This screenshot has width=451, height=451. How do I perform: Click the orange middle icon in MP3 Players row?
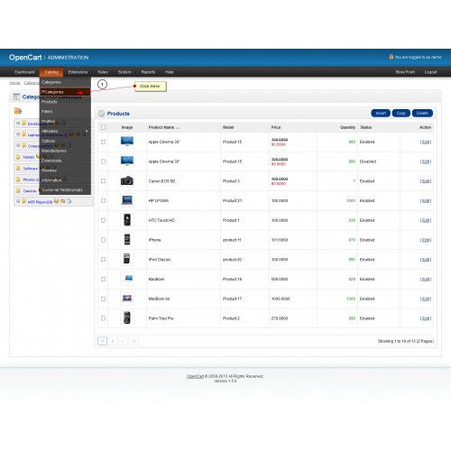click(63, 201)
